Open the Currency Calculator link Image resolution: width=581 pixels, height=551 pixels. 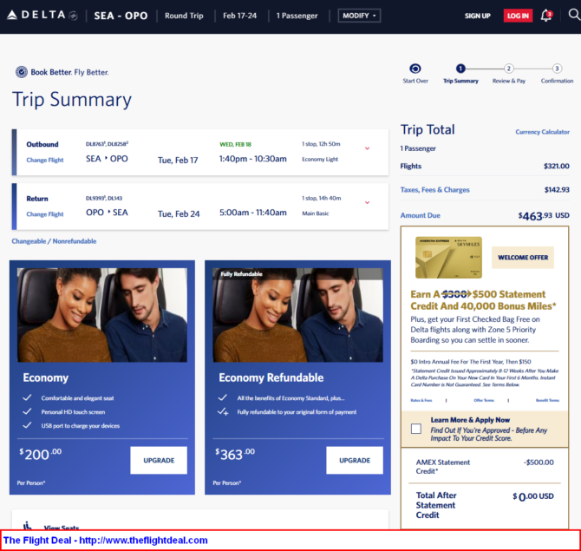click(x=542, y=132)
